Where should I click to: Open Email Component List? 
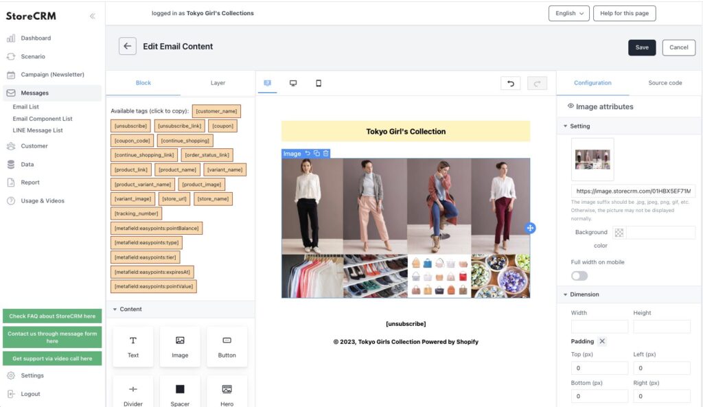point(42,118)
